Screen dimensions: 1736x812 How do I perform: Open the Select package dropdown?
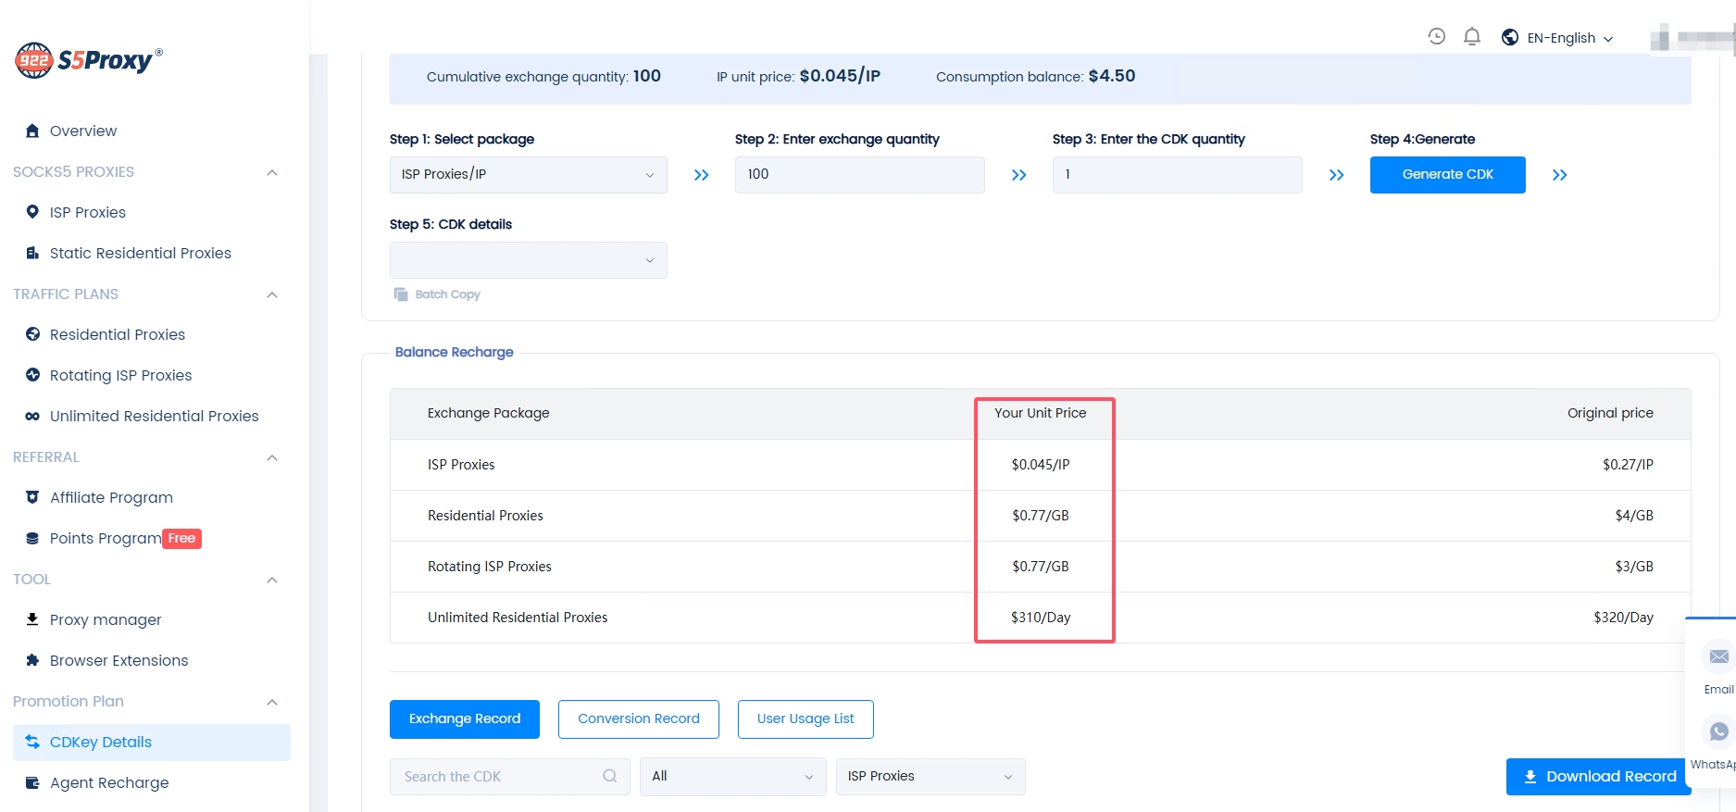tap(528, 175)
